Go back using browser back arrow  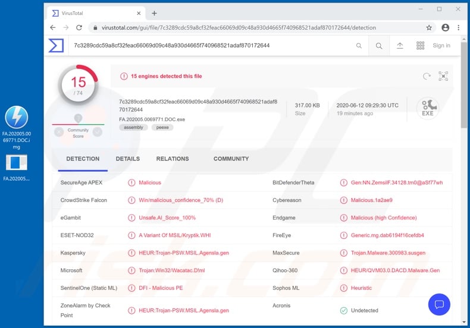pyautogui.click(x=53, y=27)
